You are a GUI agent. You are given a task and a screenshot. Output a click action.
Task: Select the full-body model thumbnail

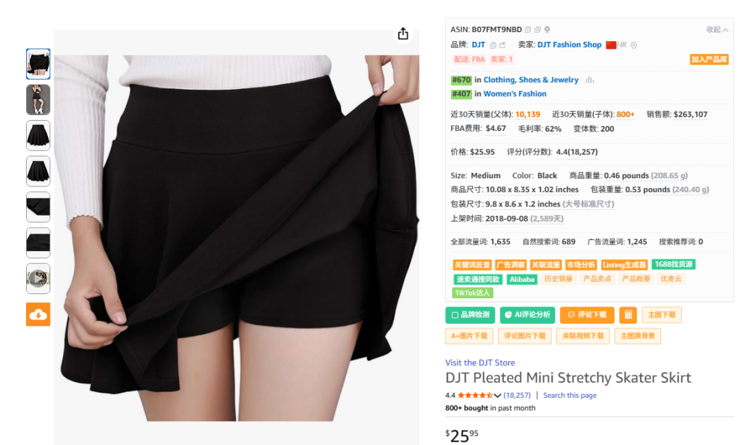point(38,99)
